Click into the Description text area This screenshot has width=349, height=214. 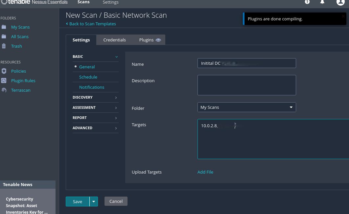(x=246, y=85)
